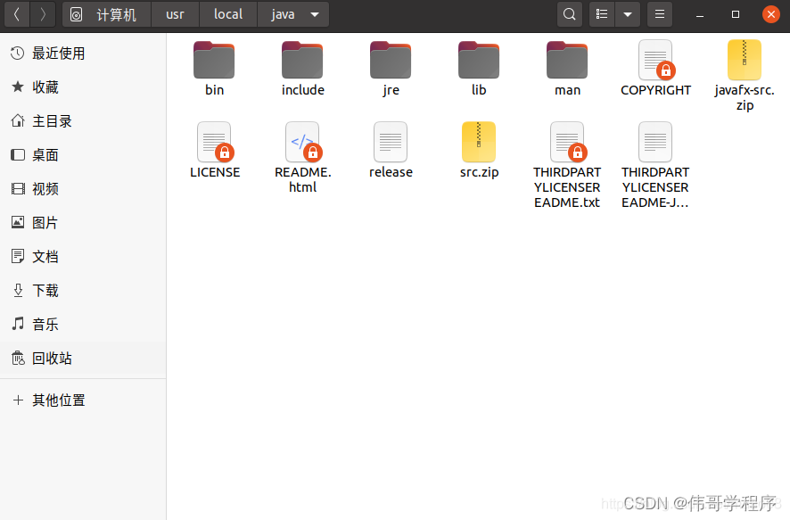Expand view options dropdown arrow
This screenshot has width=790, height=520.
[628, 14]
